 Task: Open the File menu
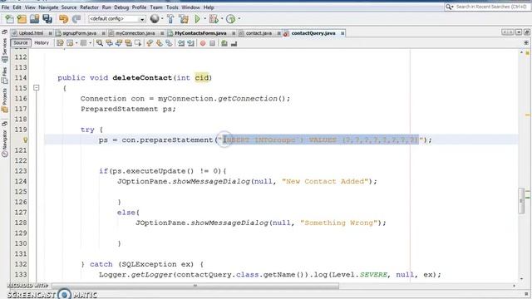click(x=6, y=7)
